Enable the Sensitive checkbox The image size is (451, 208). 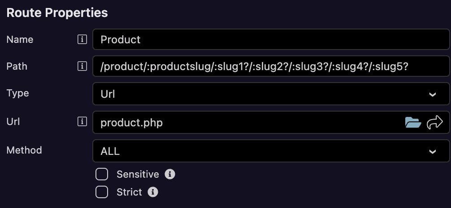[102, 174]
